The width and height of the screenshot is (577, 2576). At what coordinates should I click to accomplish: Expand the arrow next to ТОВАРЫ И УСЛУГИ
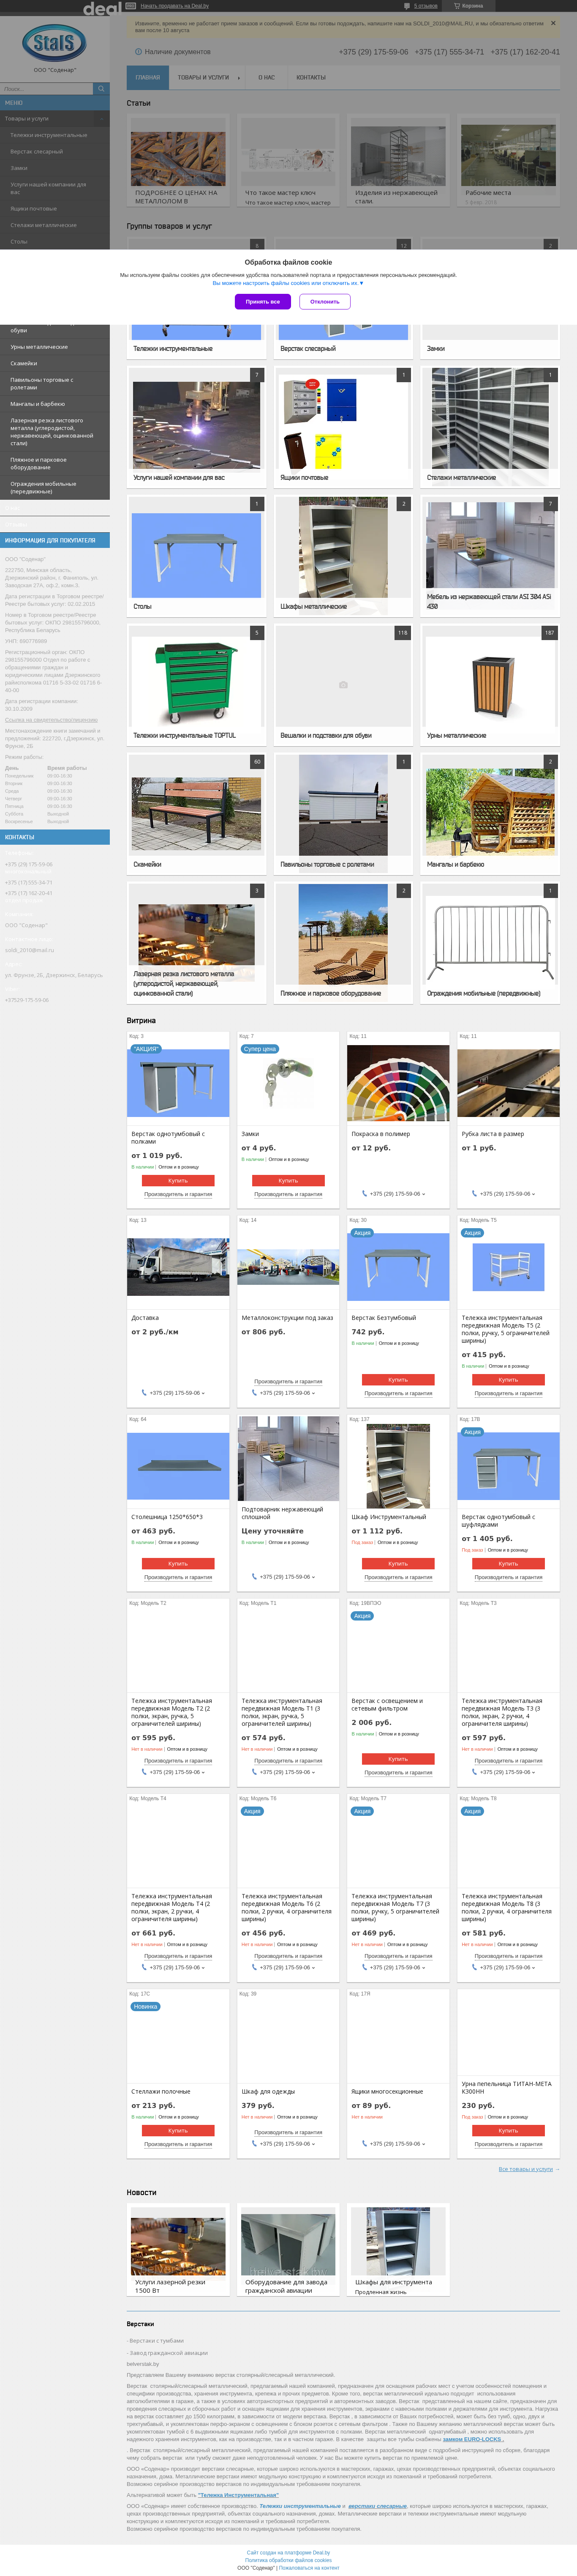click(239, 77)
